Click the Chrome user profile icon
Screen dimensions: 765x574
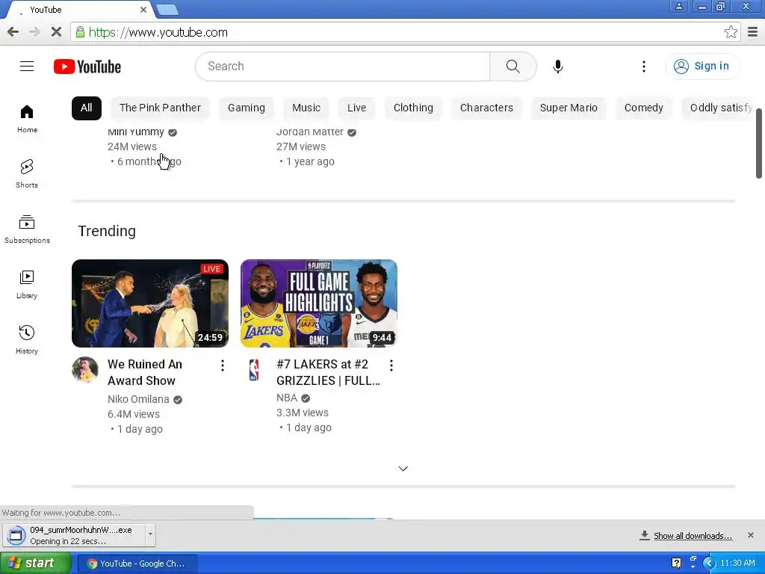[x=678, y=6]
